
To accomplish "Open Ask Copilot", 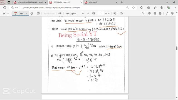I will 71,14.
